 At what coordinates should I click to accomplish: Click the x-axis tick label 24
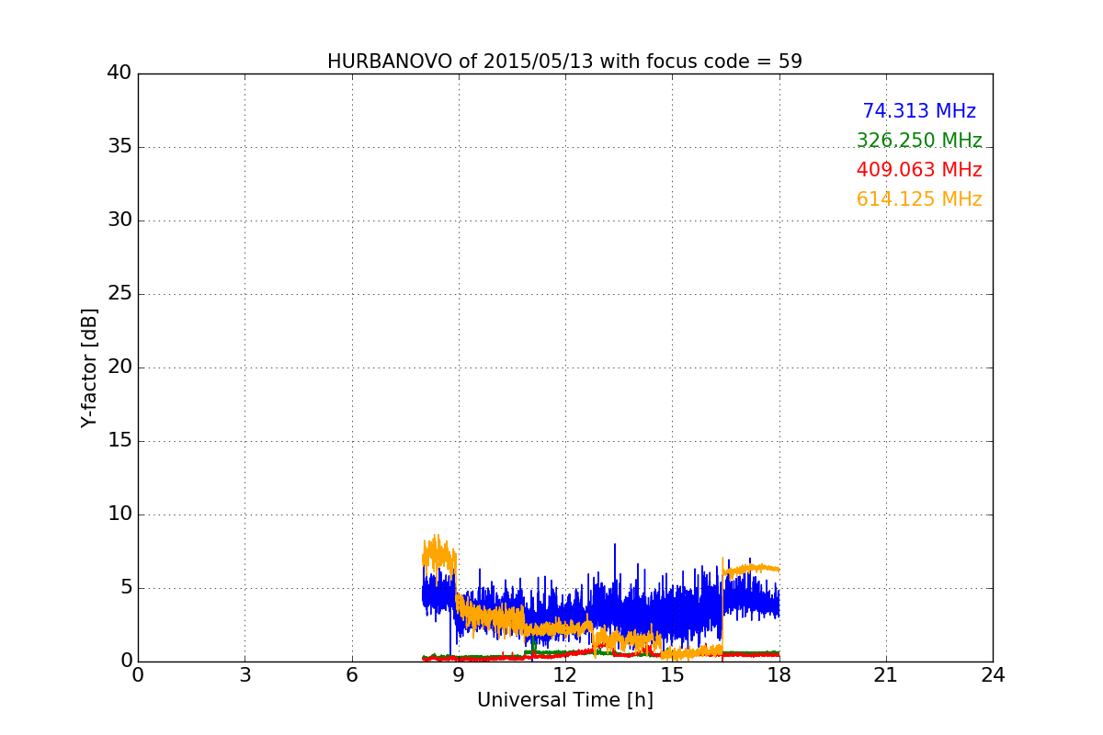(x=993, y=675)
